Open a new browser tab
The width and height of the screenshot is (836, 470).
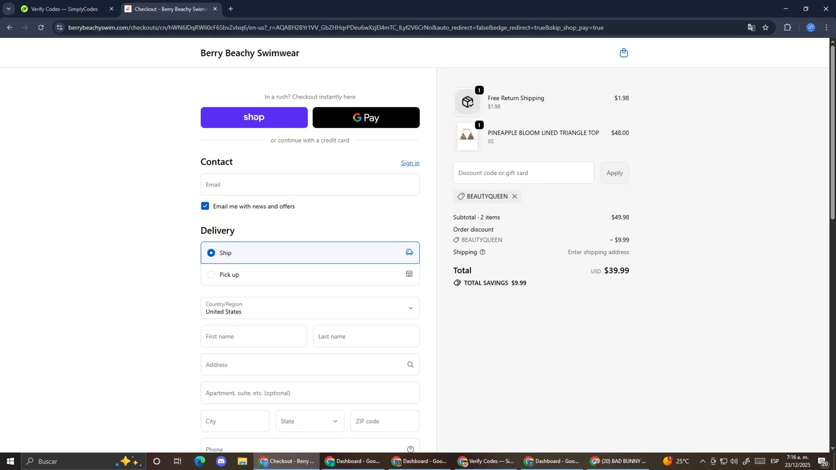coord(231,9)
